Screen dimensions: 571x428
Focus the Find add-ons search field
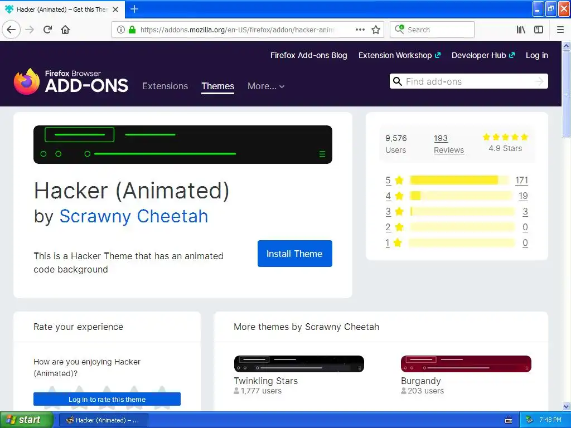click(x=468, y=81)
